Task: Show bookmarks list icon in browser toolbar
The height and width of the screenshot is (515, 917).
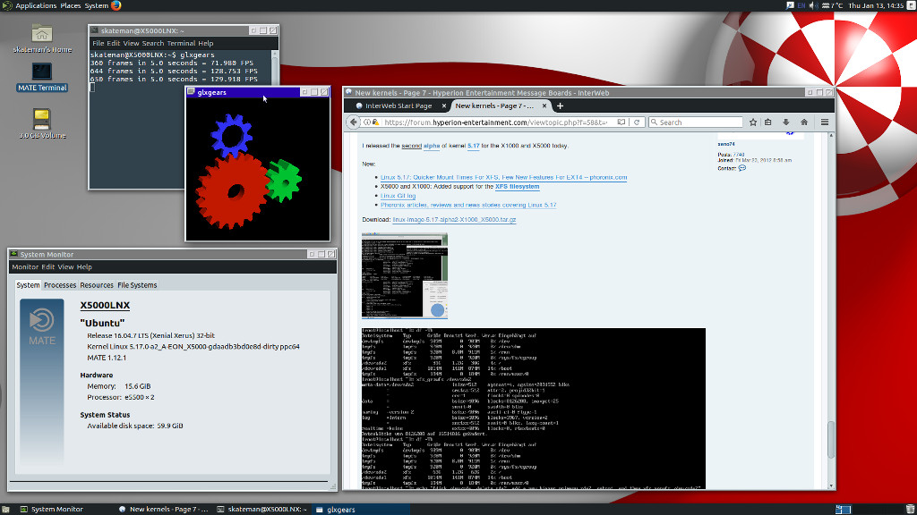Action: (767, 122)
